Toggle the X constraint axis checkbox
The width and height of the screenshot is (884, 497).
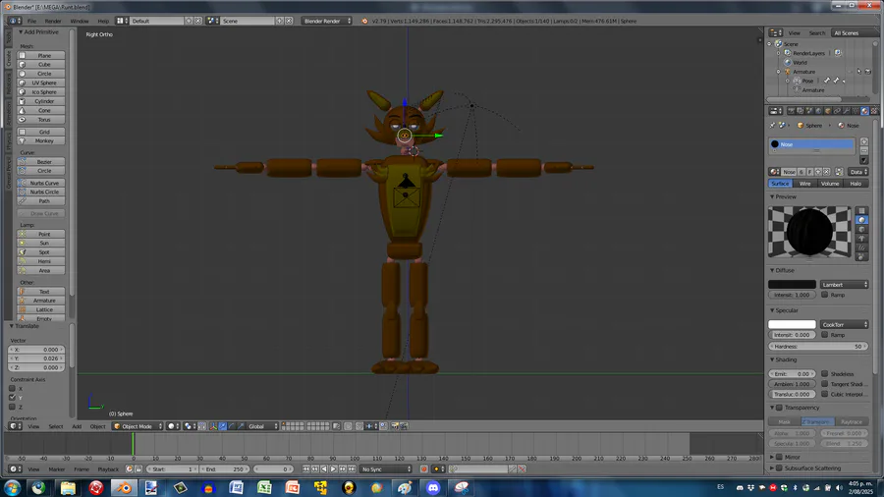(x=12, y=388)
